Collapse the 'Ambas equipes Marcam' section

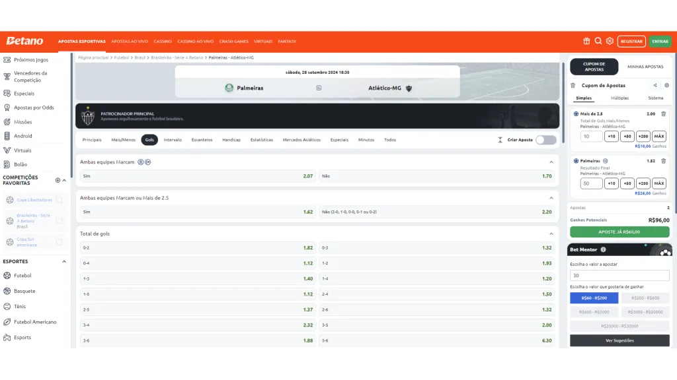(x=551, y=162)
